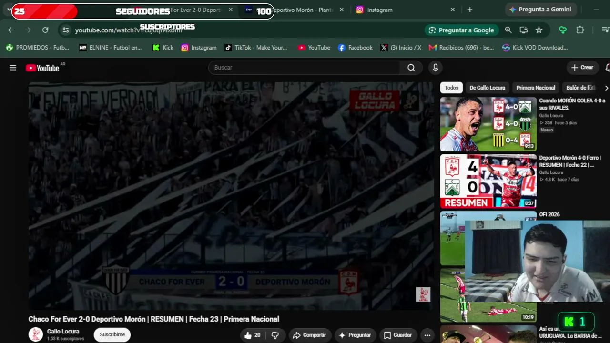Open Pregunta a Gemini button
Image resolution: width=610 pixels, height=343 pixels.
(x=541, y=10)
